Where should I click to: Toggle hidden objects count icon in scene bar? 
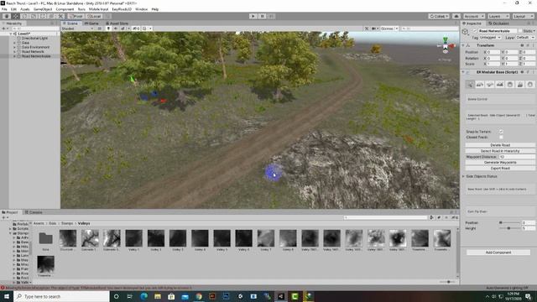[x=136, y=29]
